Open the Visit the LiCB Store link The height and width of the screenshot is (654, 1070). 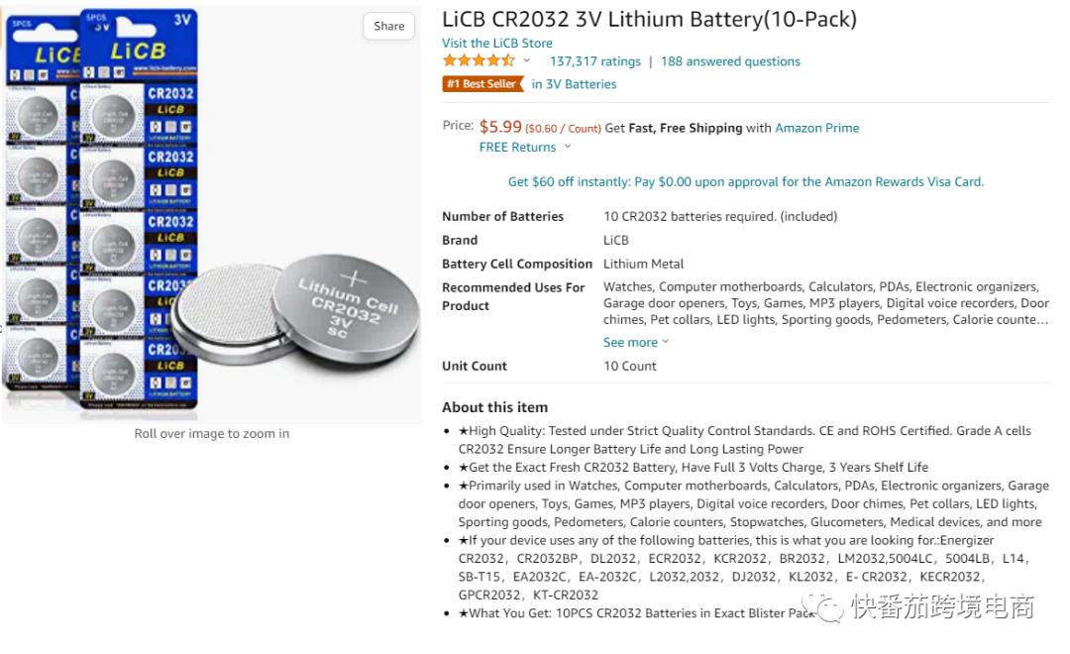496,43
